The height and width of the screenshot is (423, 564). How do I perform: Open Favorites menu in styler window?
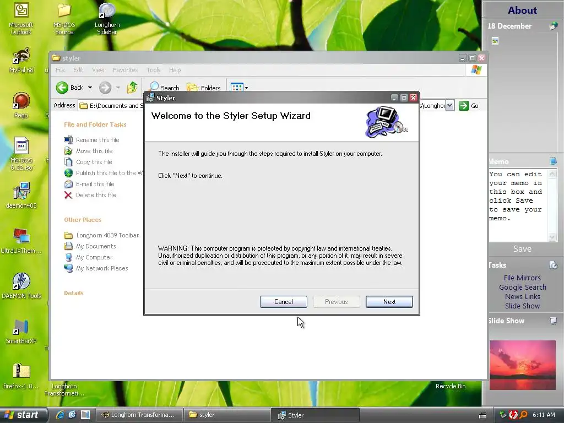[125, 70]
